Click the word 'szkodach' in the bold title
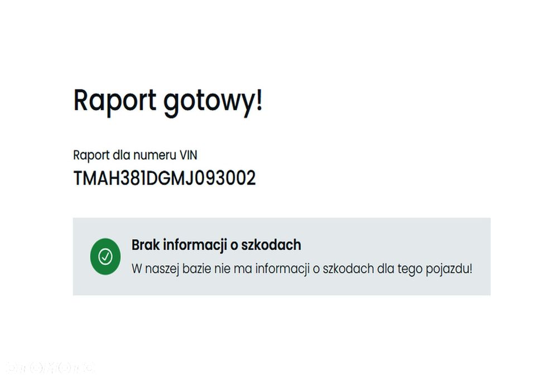This screenshot has width=558, height=379. click(271, 245)
